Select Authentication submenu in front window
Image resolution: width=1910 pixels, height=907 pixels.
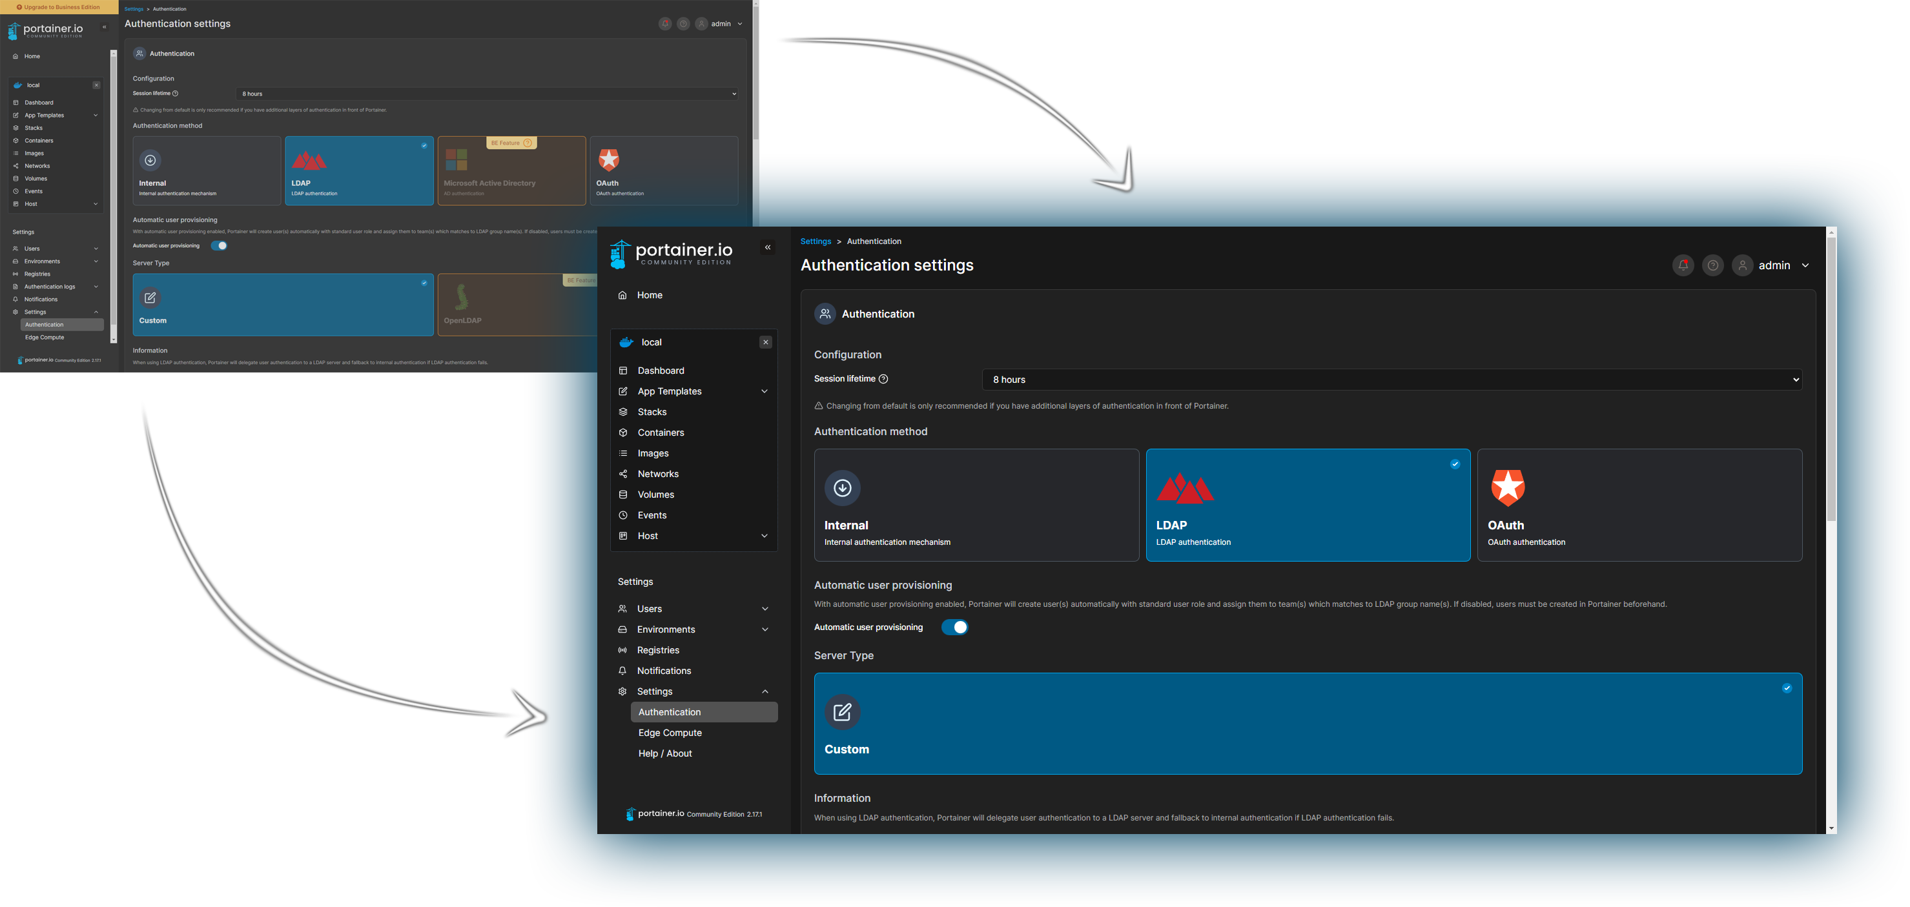[x=704, y=712]
